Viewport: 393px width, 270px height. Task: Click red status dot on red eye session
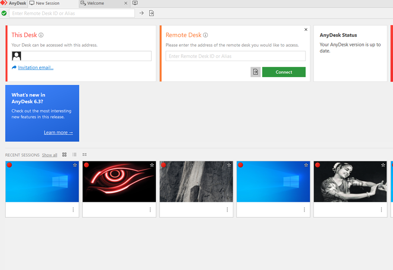pyautogui.click(x=87, y=165)
